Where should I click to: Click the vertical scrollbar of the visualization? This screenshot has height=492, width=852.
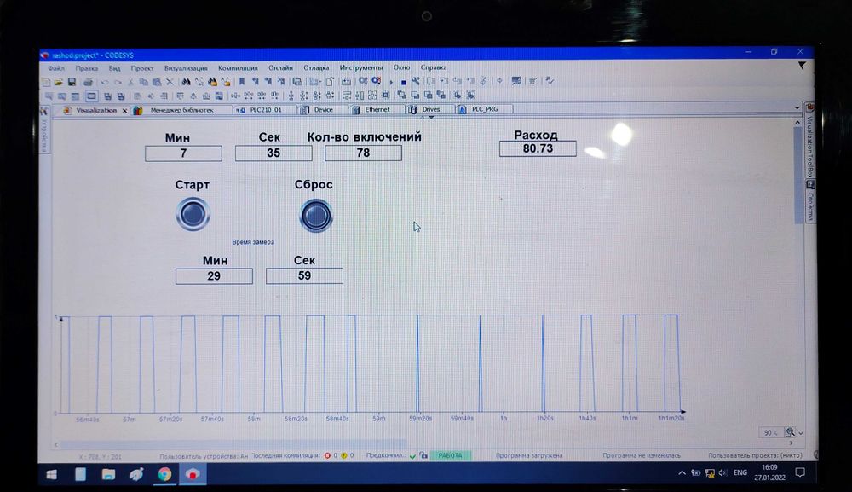click(x=797, y=174)
